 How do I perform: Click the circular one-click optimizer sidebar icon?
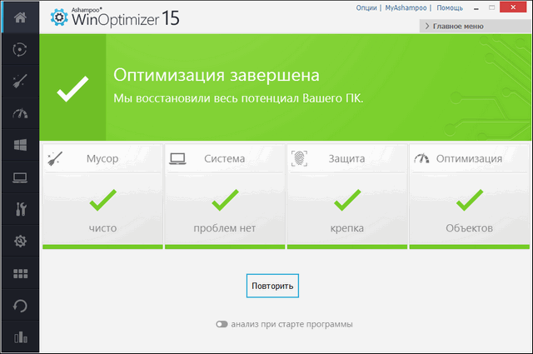pos(20,49)
